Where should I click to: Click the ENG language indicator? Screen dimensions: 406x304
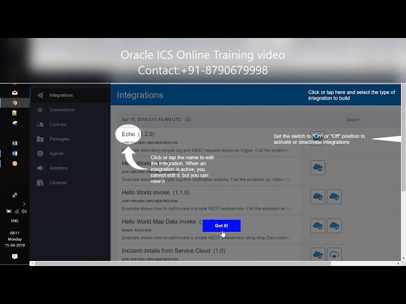click(15, 221)
